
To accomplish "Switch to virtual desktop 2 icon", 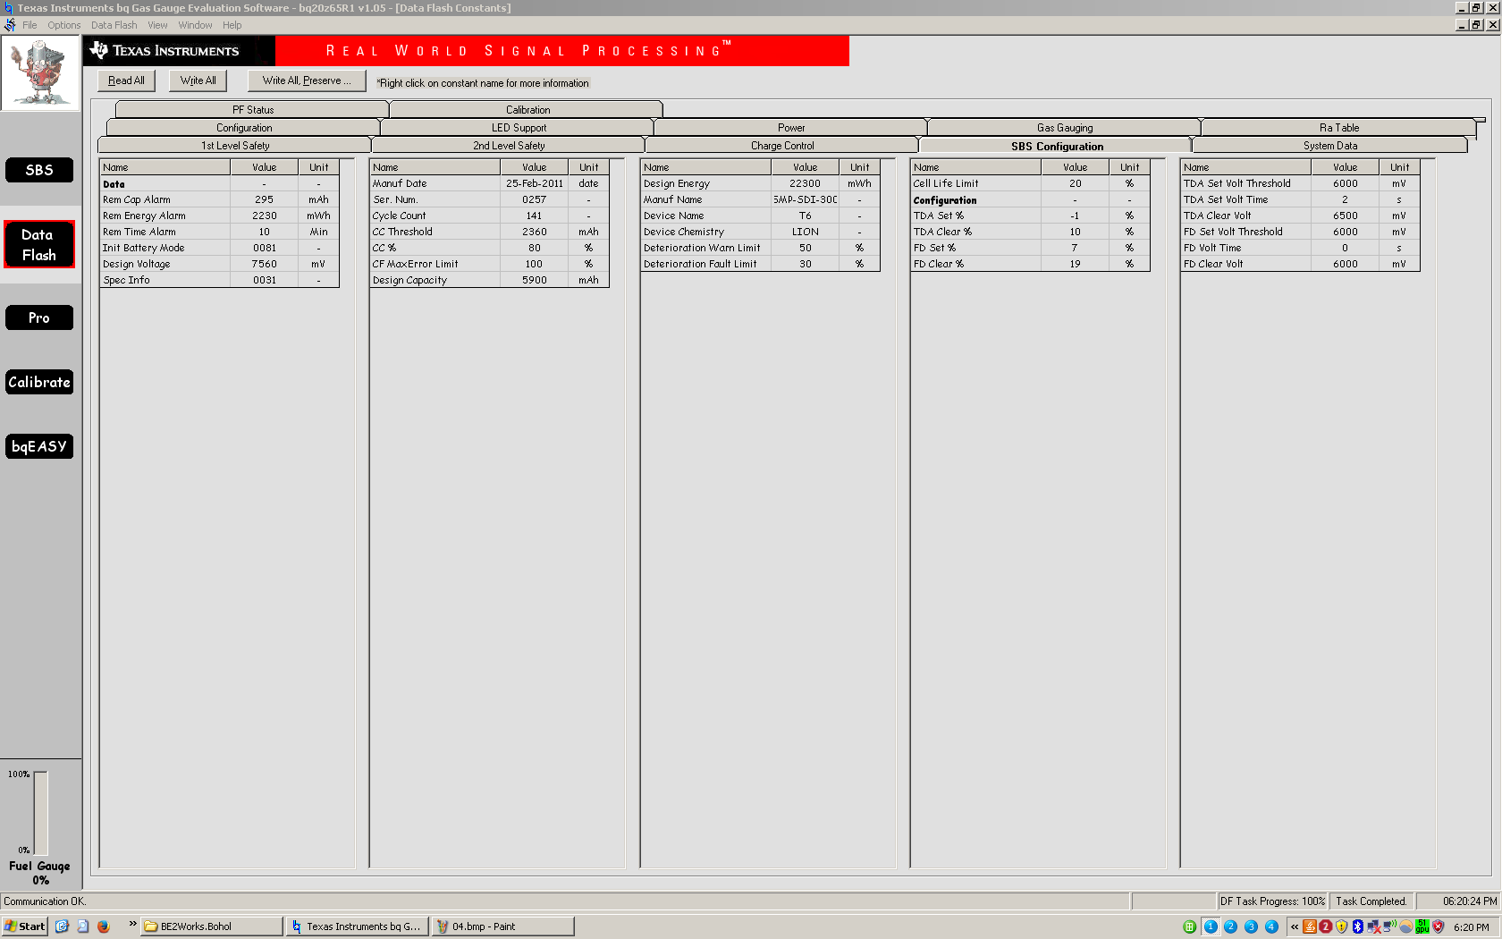I will click(1230, 926).
